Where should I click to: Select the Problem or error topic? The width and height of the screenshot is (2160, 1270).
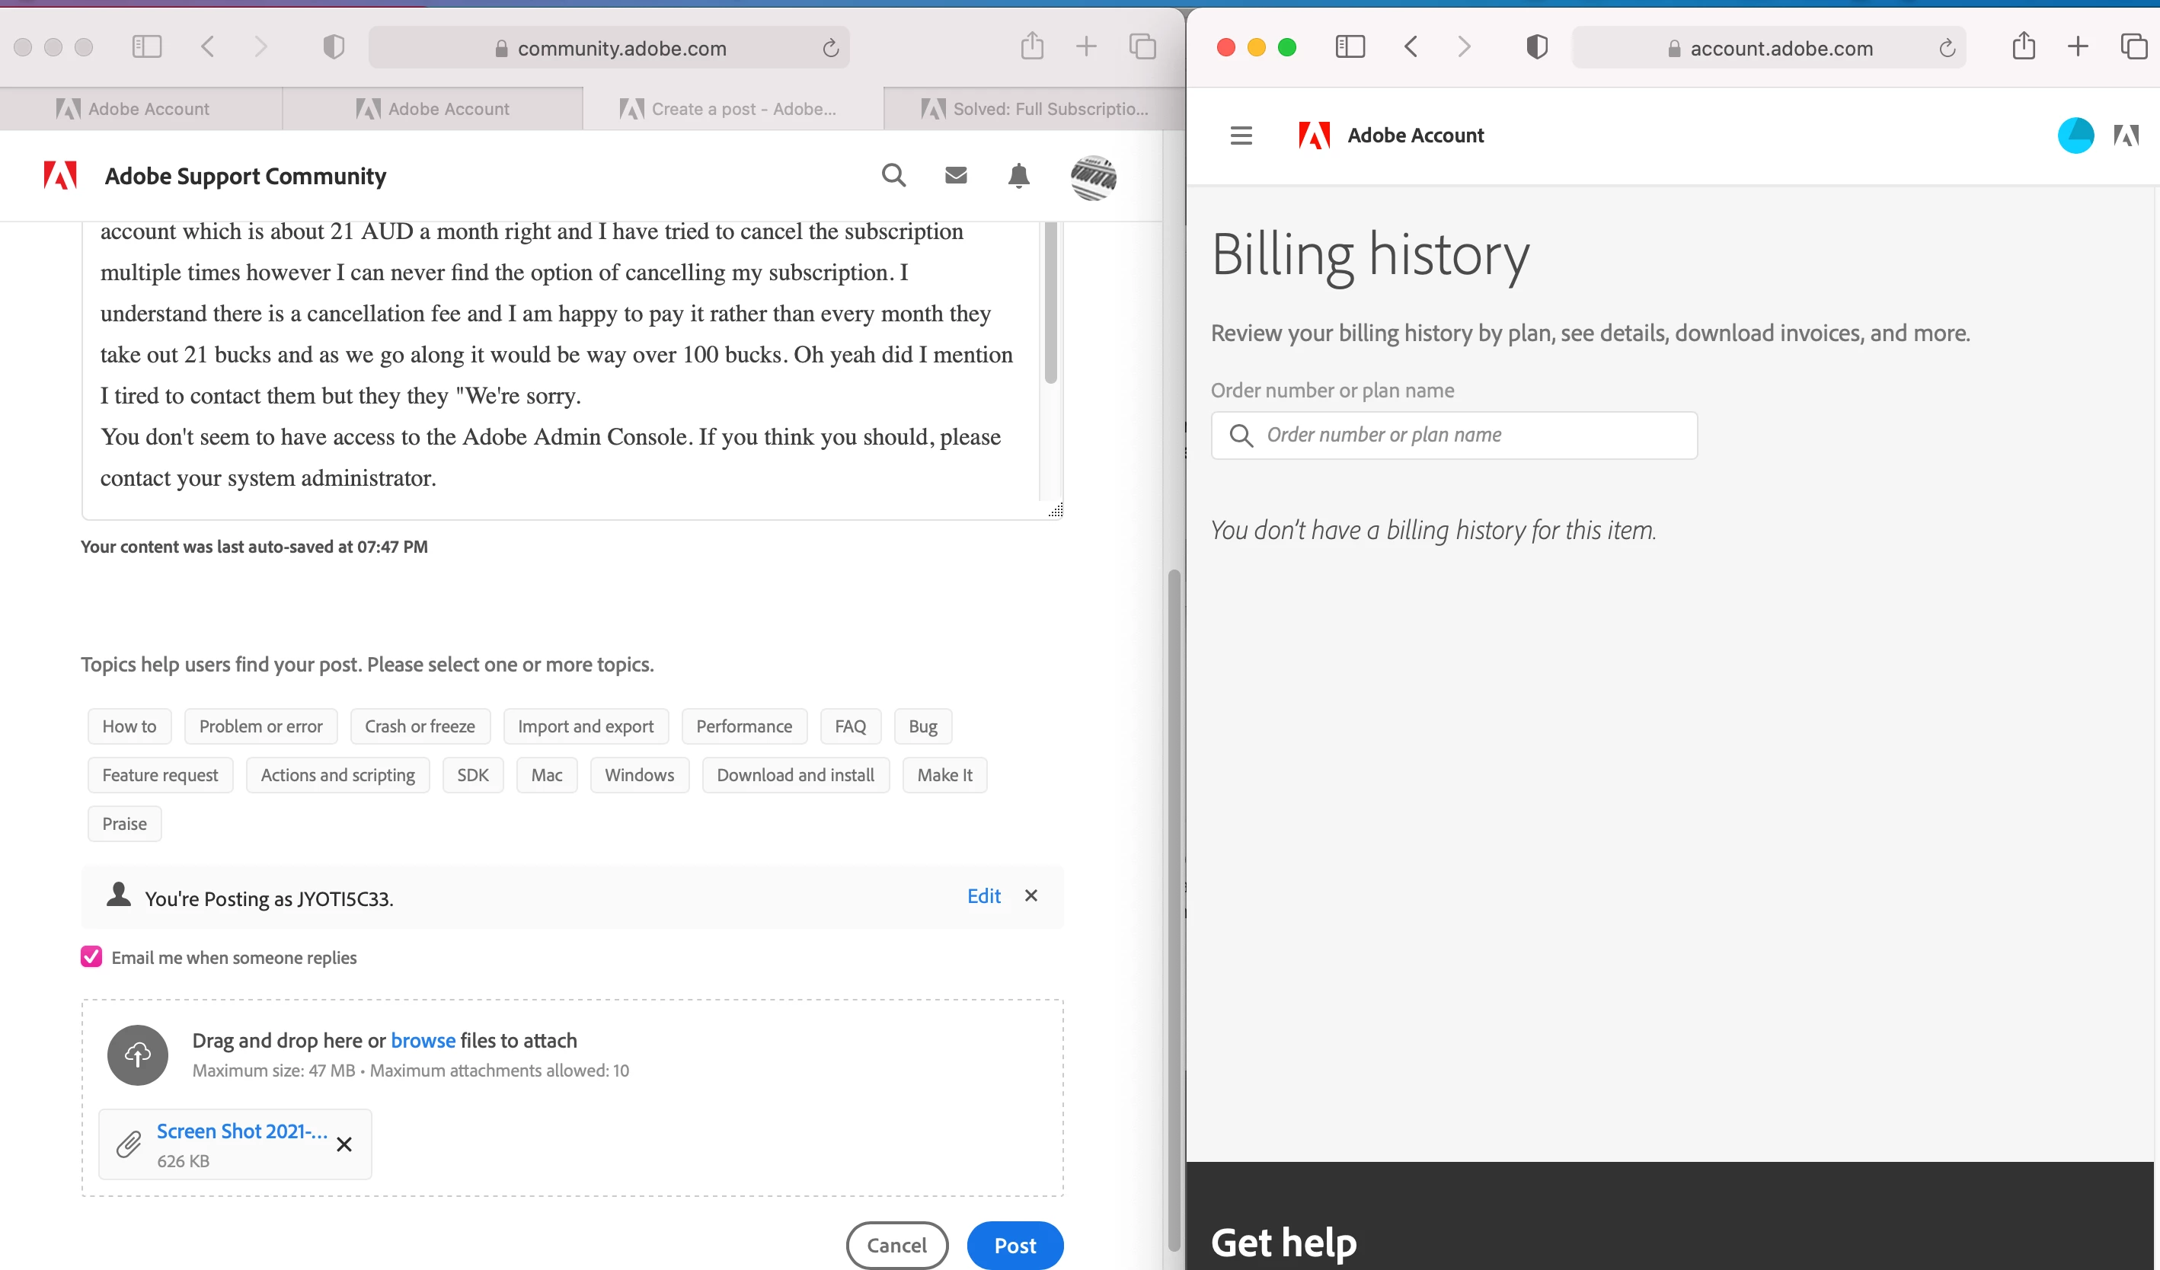point(260,726)
